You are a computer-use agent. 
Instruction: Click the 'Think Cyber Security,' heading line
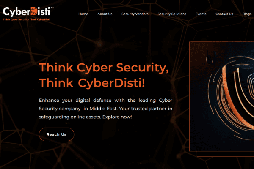point(104,68)
